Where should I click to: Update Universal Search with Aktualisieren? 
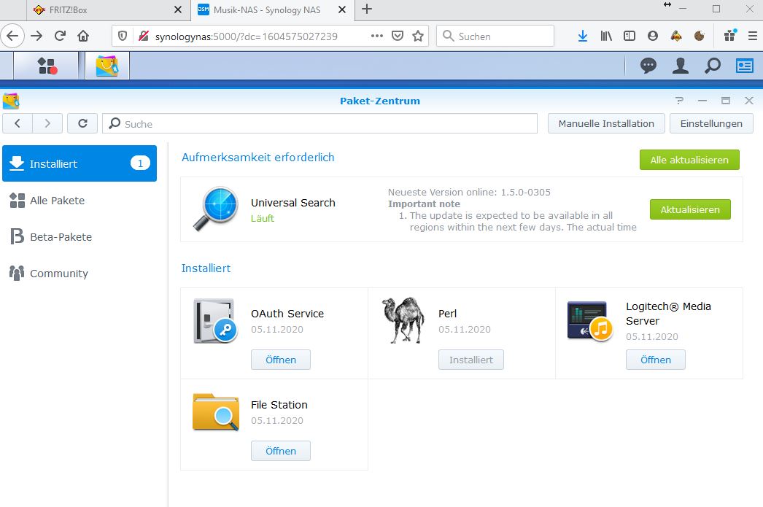coord(689,209)
